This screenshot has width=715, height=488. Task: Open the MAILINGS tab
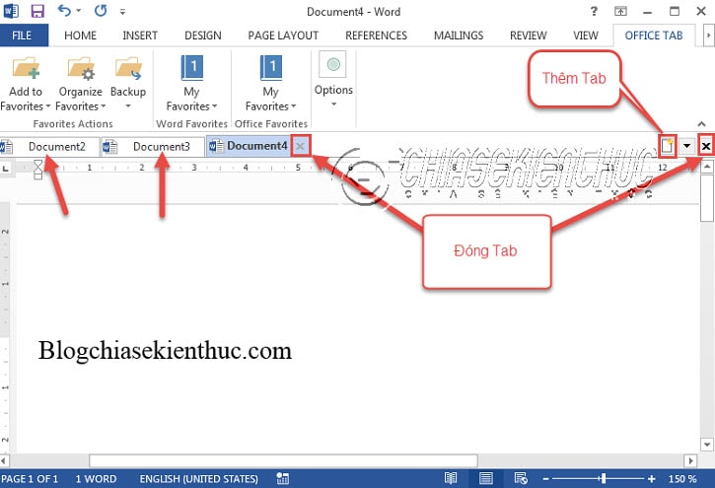[x=459, y=35]
